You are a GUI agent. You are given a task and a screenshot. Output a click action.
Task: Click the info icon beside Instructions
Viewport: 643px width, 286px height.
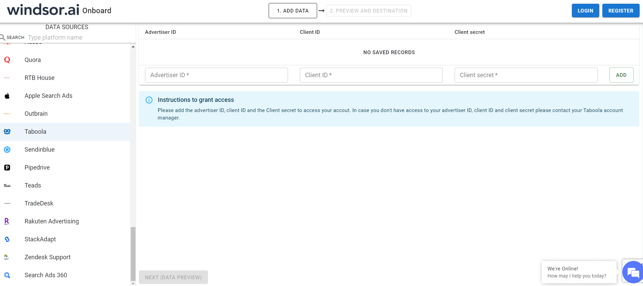149,100
